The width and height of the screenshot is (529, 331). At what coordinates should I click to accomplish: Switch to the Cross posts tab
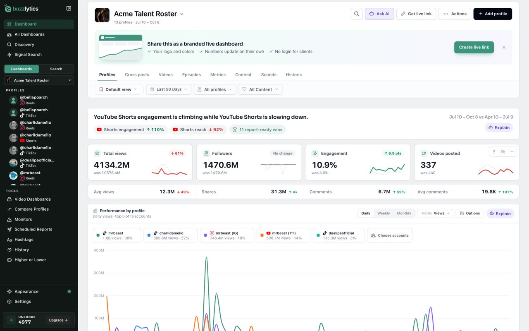point(137,75)
